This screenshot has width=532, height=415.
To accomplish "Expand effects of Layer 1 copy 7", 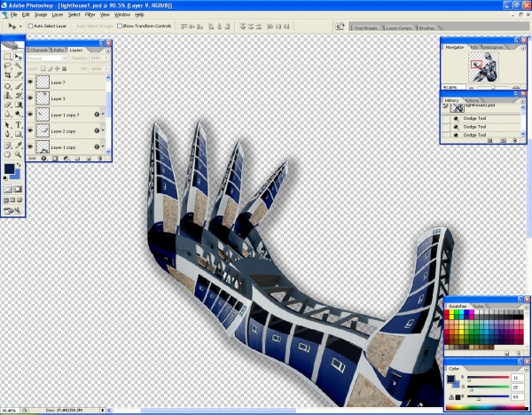I will [103, 114].
